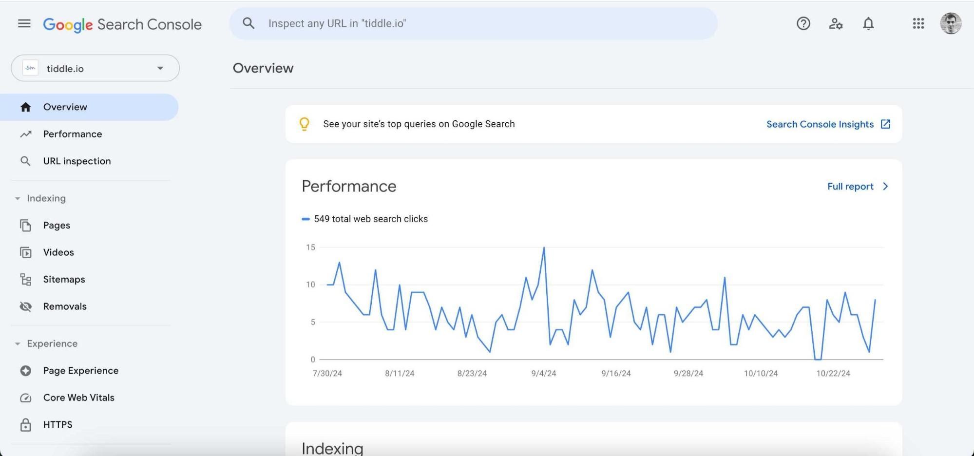The width and height of the screenshot is (974, 456).
Task: Open the Help question mark icon
Action: coord(803,23)
